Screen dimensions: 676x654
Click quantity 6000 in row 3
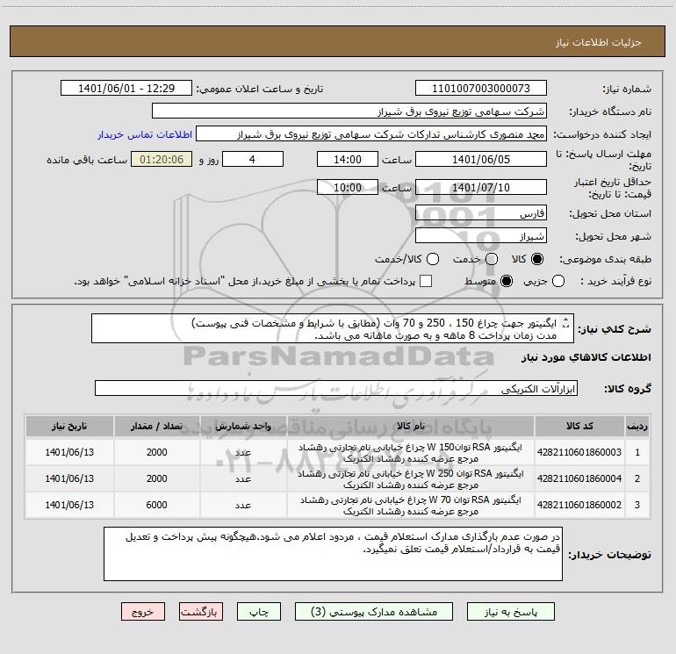click(156, 505)
